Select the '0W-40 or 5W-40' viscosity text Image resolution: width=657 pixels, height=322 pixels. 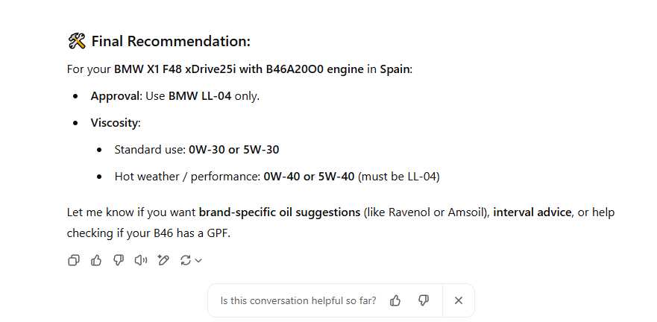309,177
